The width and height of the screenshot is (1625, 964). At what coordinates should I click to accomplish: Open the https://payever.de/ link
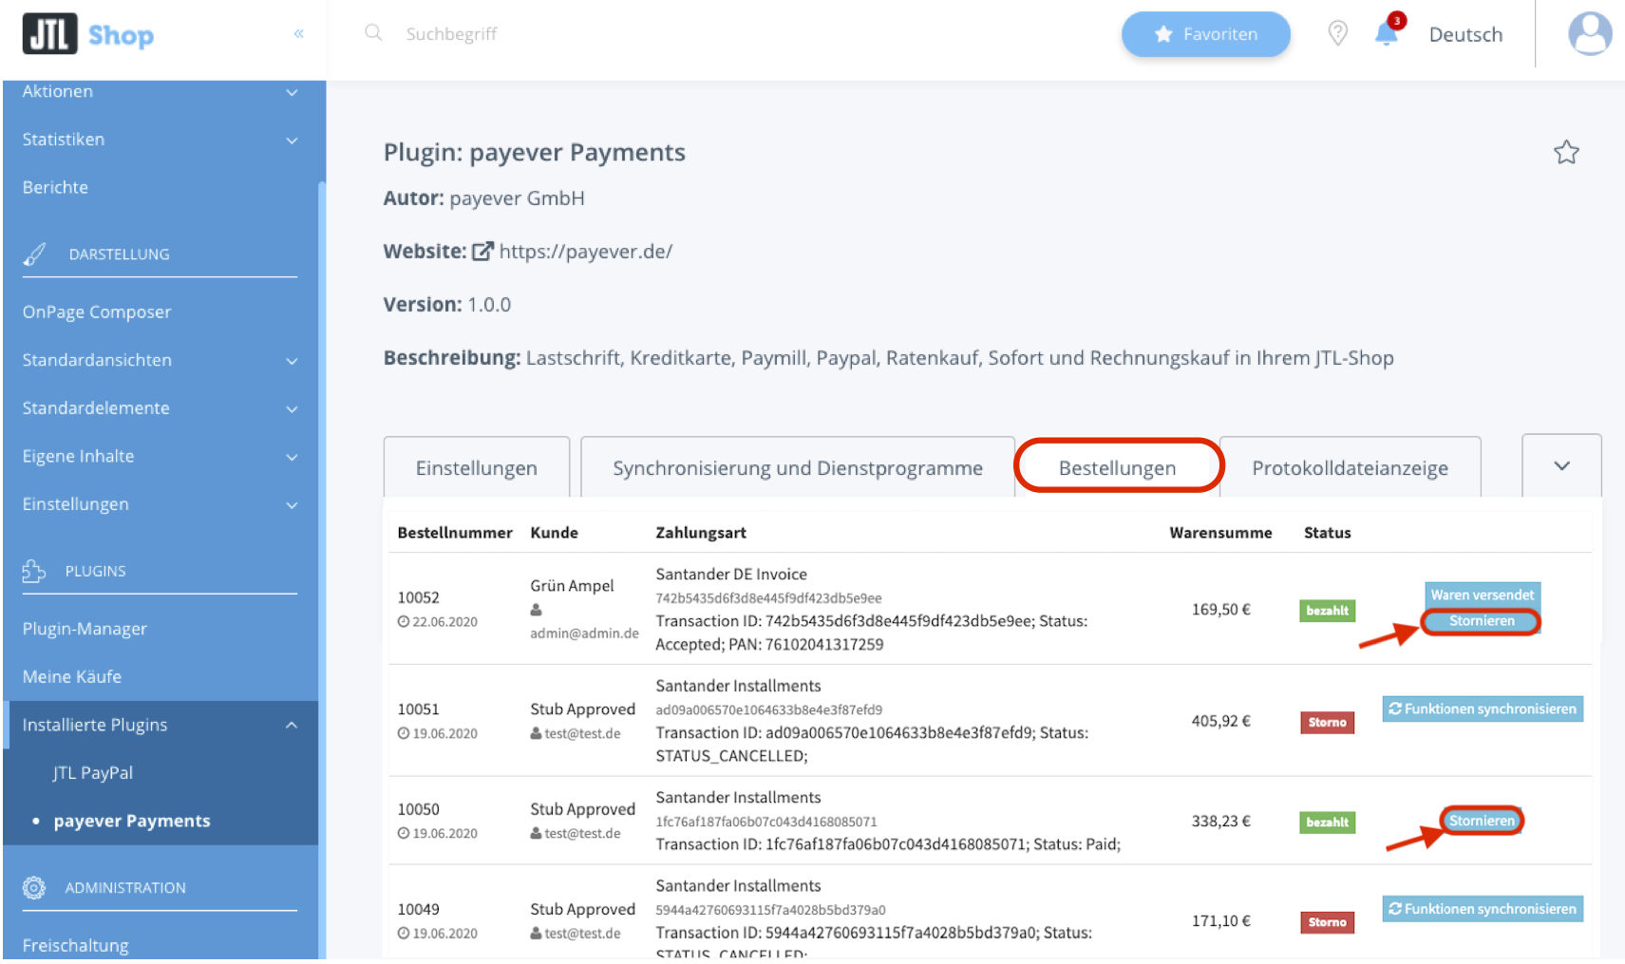click(586, 252)
